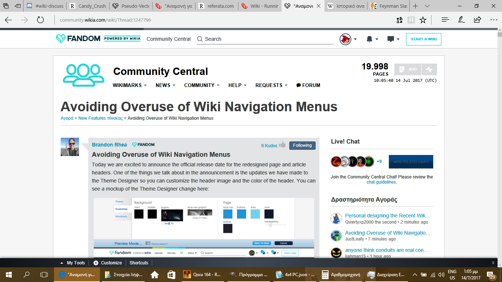Expand the WIKIMARKS menu
Viewport: 502px width, 282px height.
(130, 85)
